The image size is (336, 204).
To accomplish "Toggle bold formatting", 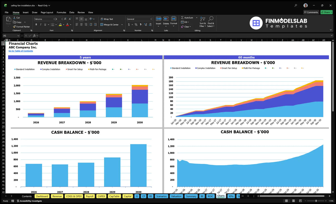I will 36,25.
